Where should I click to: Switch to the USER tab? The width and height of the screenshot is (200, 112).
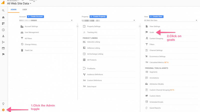(24, 10)
